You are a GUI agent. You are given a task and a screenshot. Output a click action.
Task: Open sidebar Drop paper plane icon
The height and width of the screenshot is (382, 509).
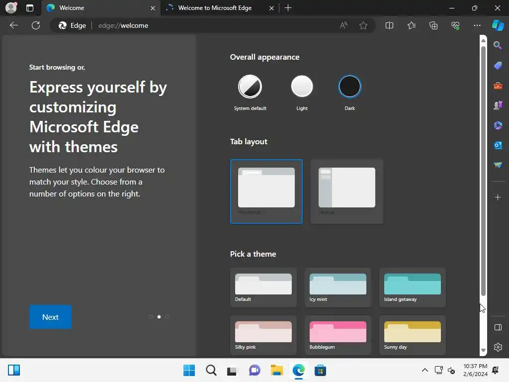pos(498,165)
